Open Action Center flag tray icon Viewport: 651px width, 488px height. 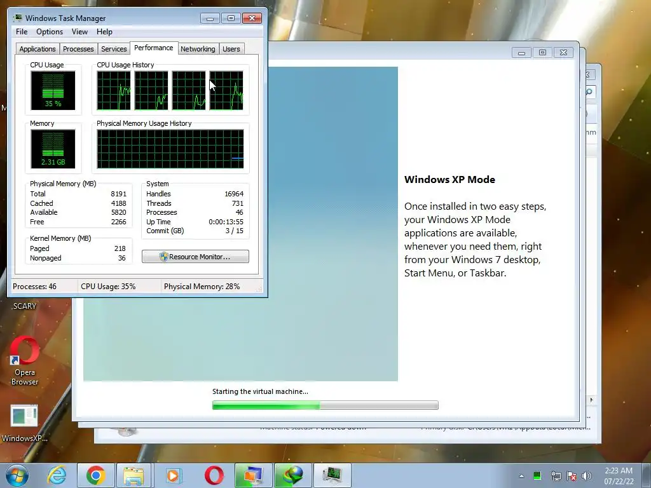(x=572, y=476)
